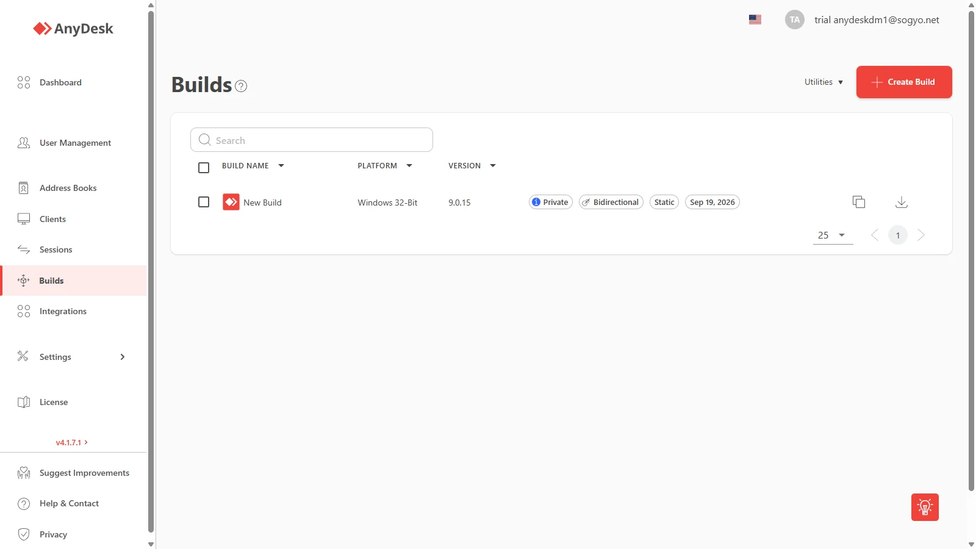Click the Suggest Improvements icon
976x549 pixels.
click(24, 473)
